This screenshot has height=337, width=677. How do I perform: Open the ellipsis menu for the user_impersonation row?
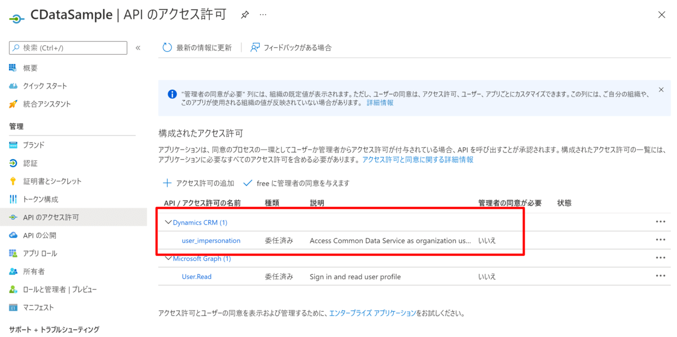pos(661,240)
